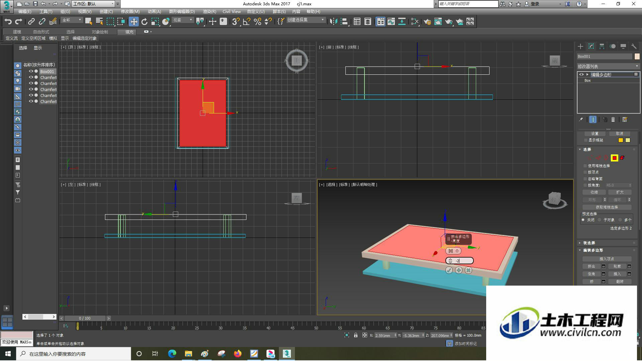Click the Render Production teapot icon
The image size is (642, 361).
(x=449, y=22)
